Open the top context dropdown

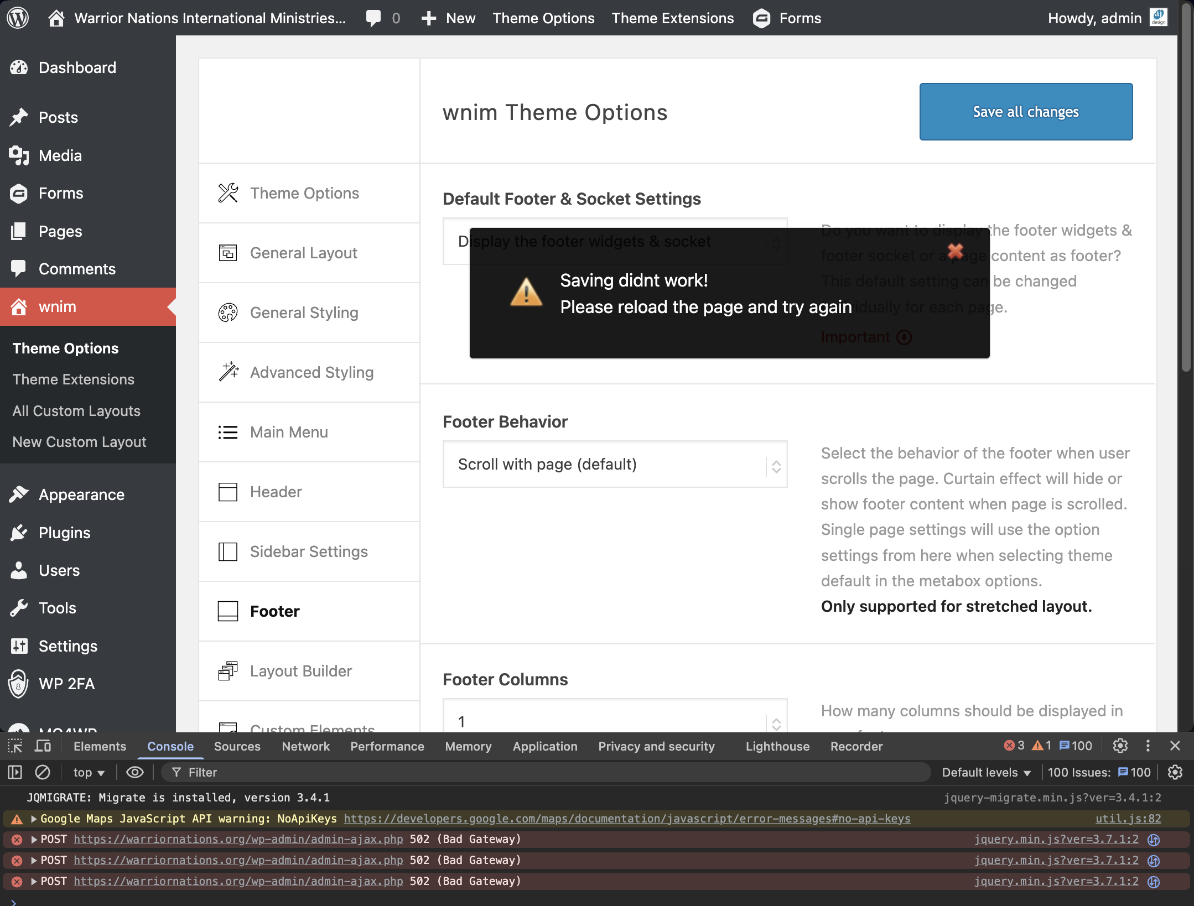[x=89, y=772]
